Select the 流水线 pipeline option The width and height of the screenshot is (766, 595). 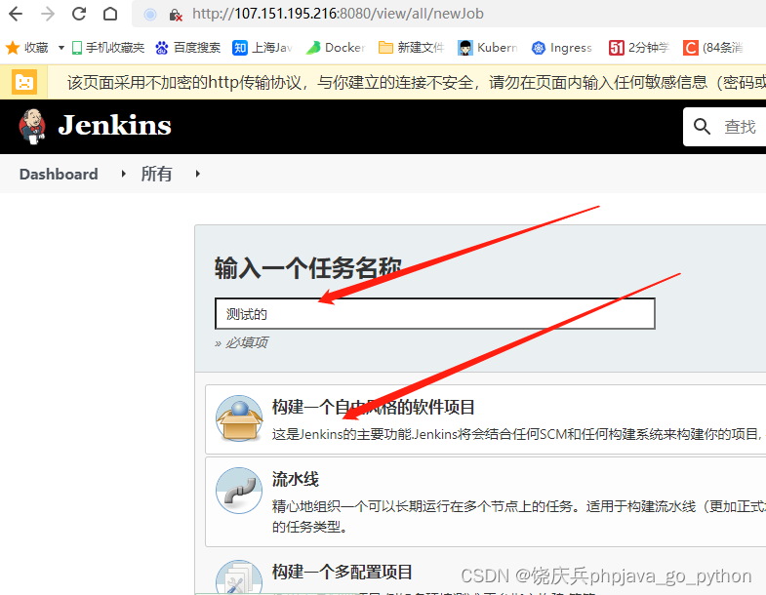[x=486, y=501]
